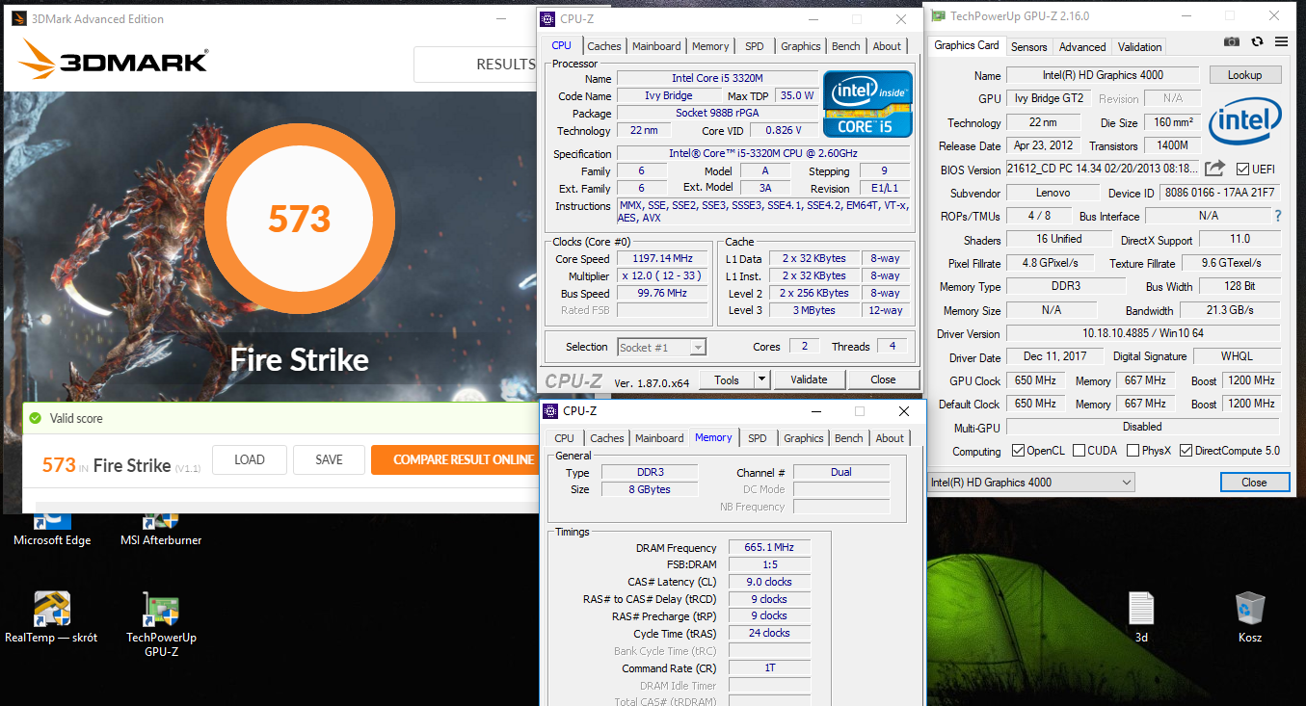Click the Intel(R) HD Graphics 4000 name field

tap(1103, 75)
